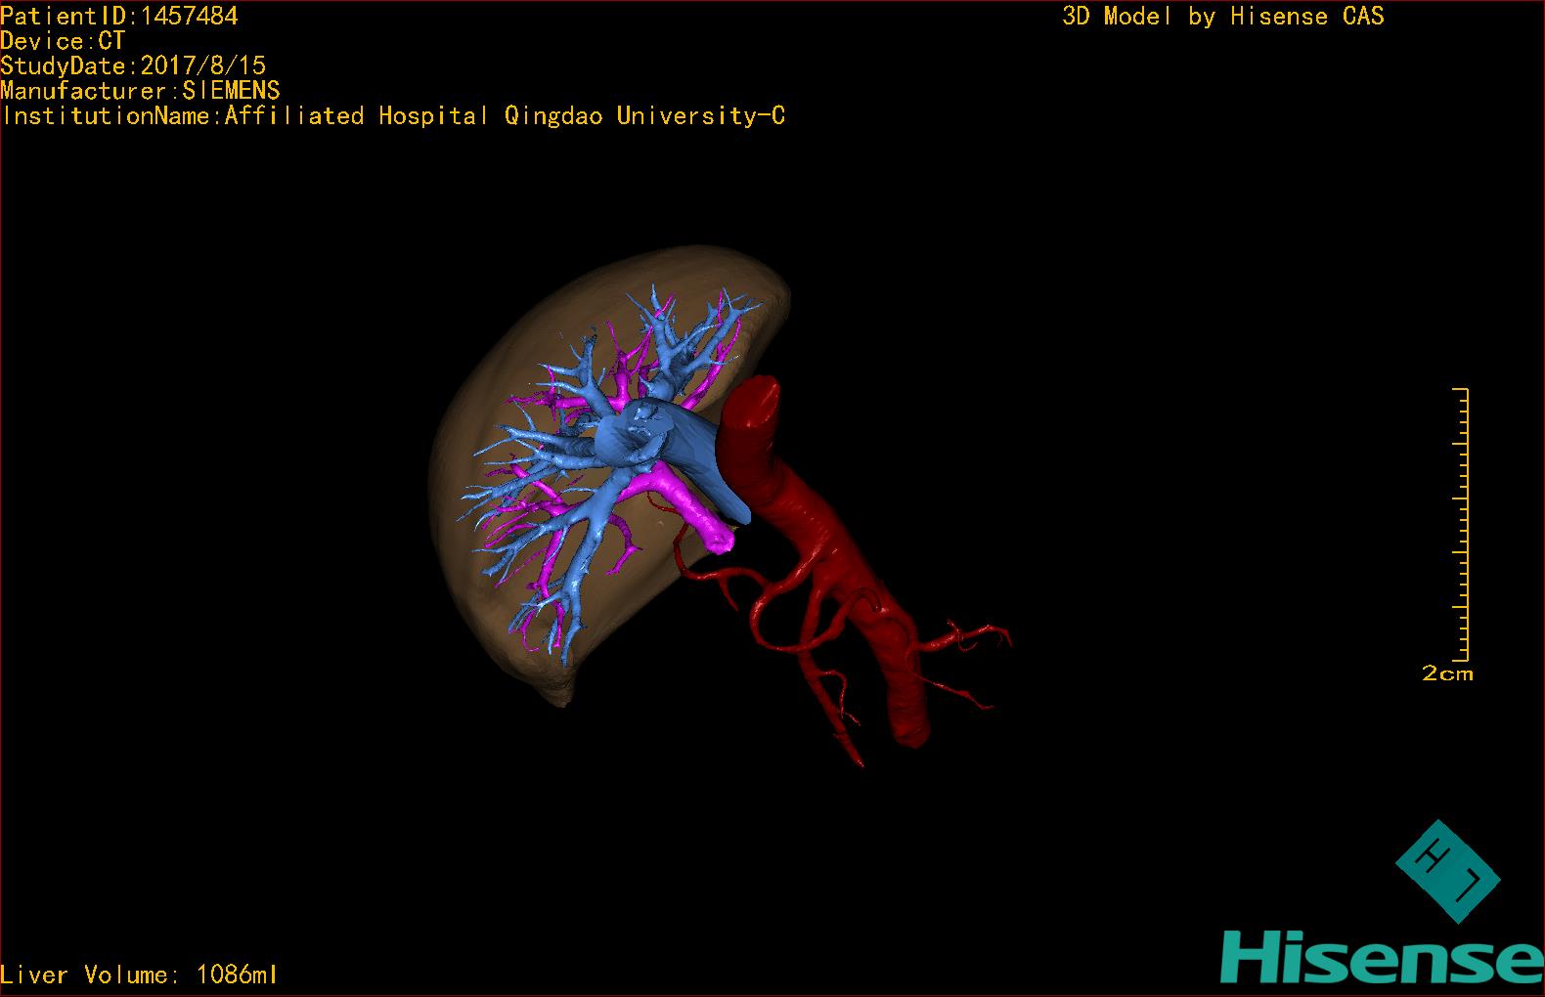Pick the thick blue portal vein trunk
Image resolution: width=1545 pixels, height=997 pixels.
[684, 445]
